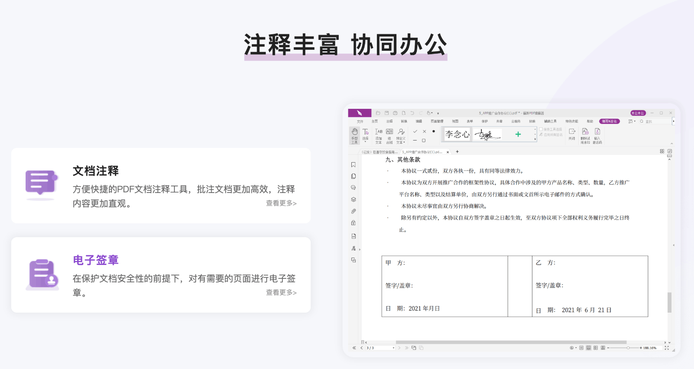Screen dimensions: 694x369
Task: Open the bookmarks side panel icon
Action: pos(354,165)
